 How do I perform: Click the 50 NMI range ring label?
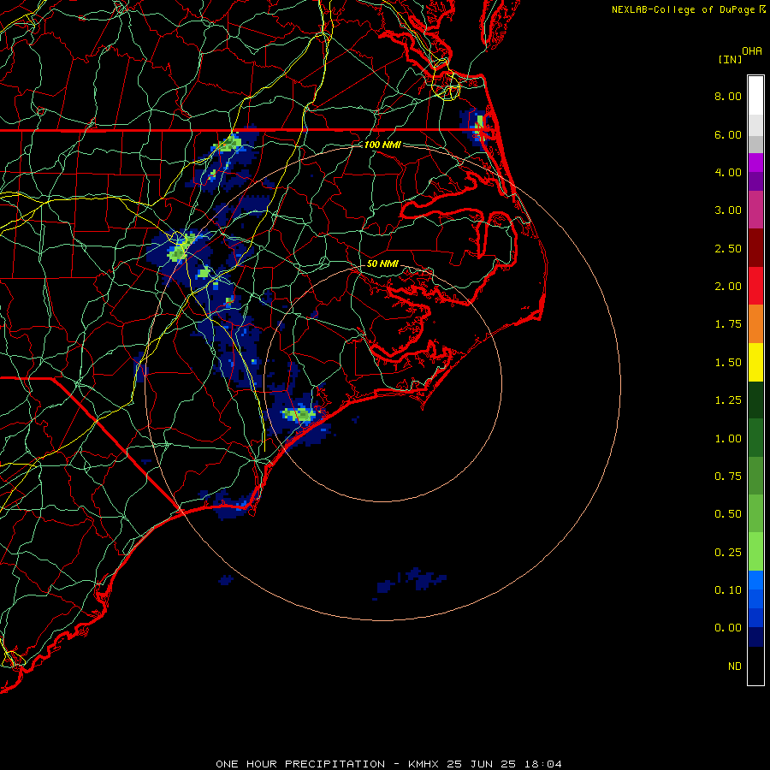[382, 264]
